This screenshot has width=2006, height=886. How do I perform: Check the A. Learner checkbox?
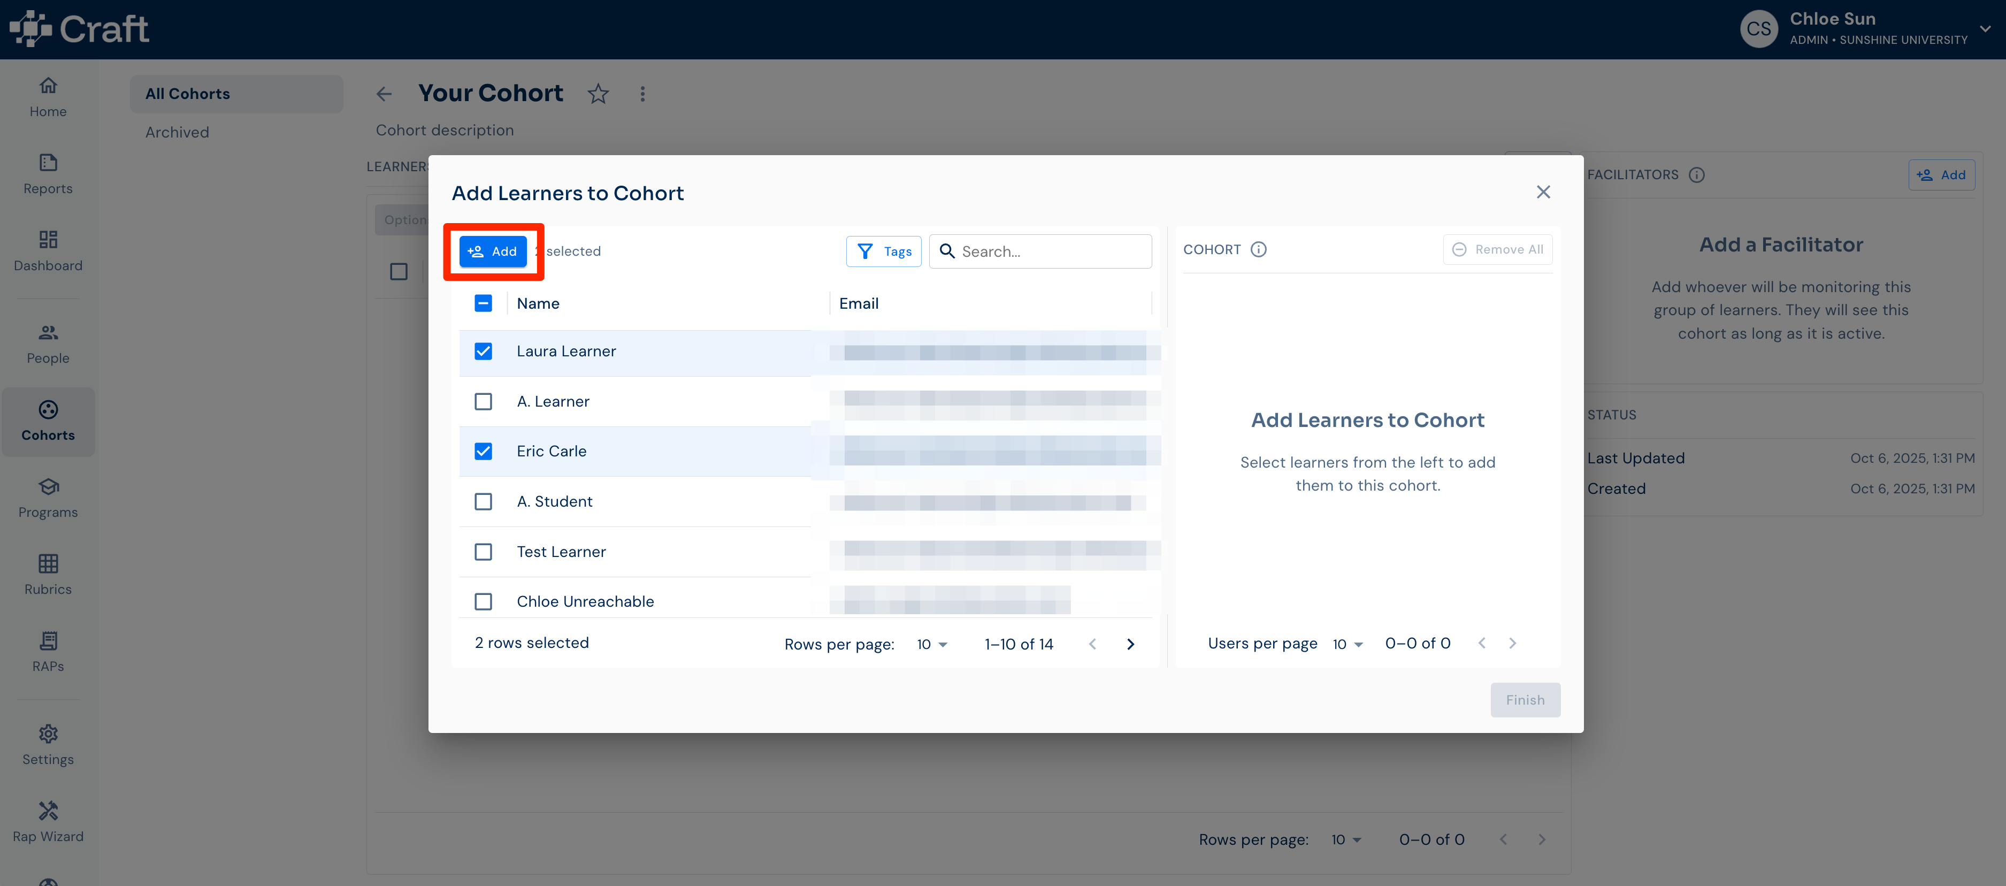click(484, 402)
